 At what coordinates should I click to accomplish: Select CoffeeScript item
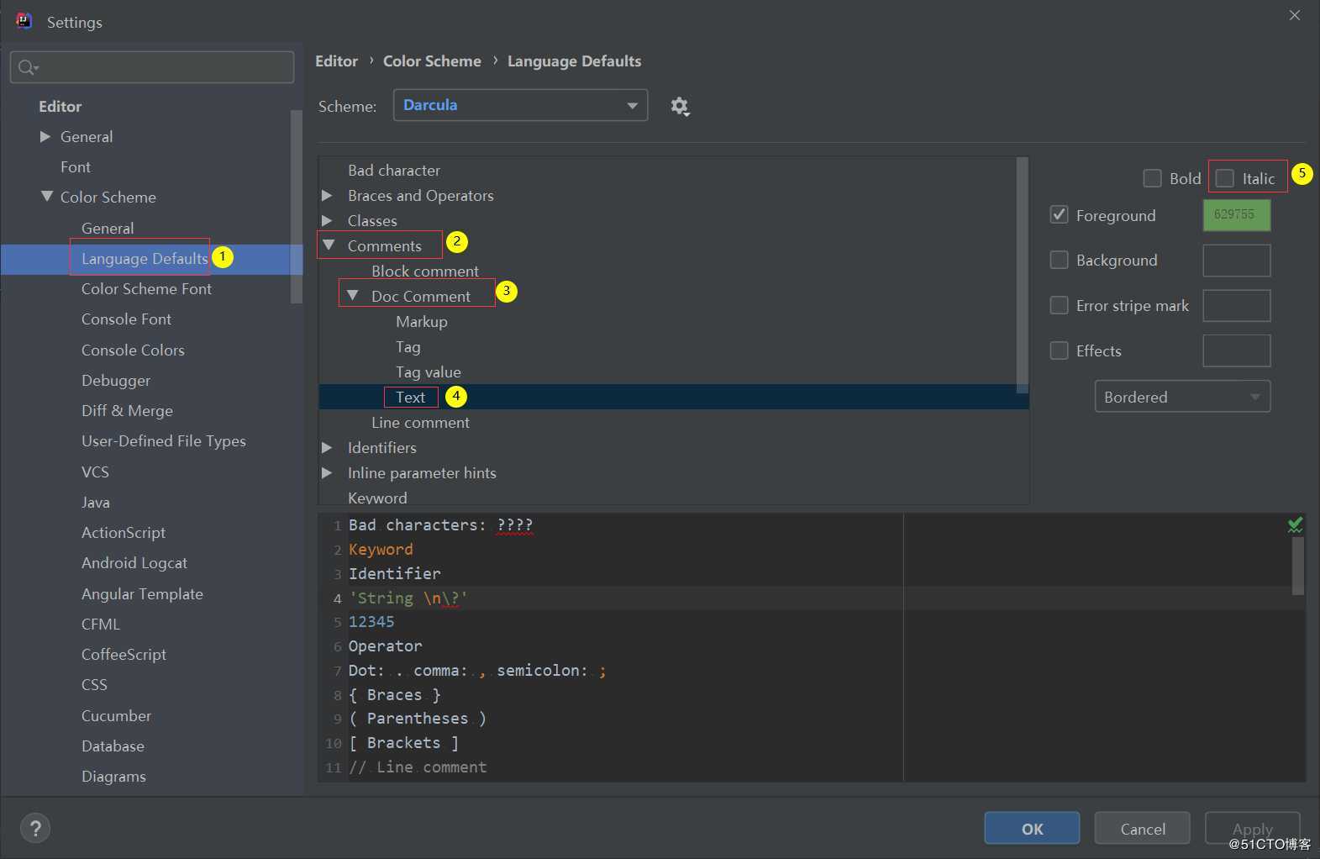coord(124,655)
